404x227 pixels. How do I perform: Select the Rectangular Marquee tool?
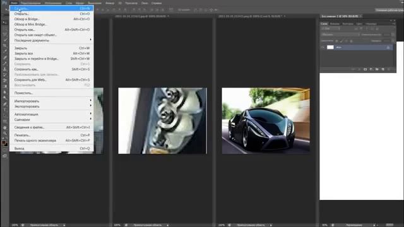[4, 28]
